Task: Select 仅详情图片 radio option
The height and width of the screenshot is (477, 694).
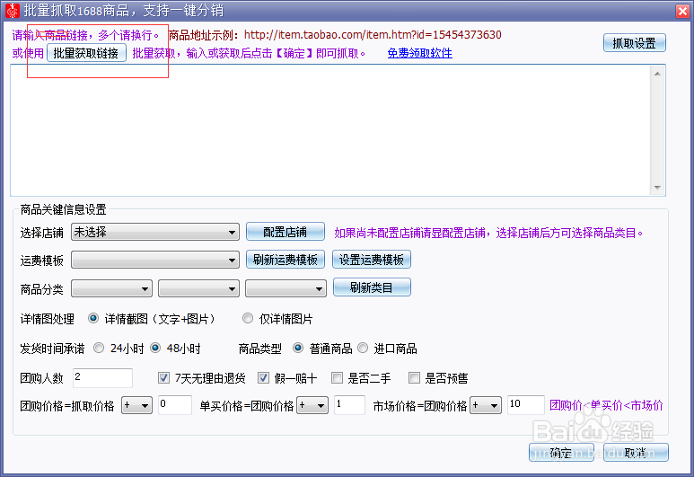Action: coord(248,318)
